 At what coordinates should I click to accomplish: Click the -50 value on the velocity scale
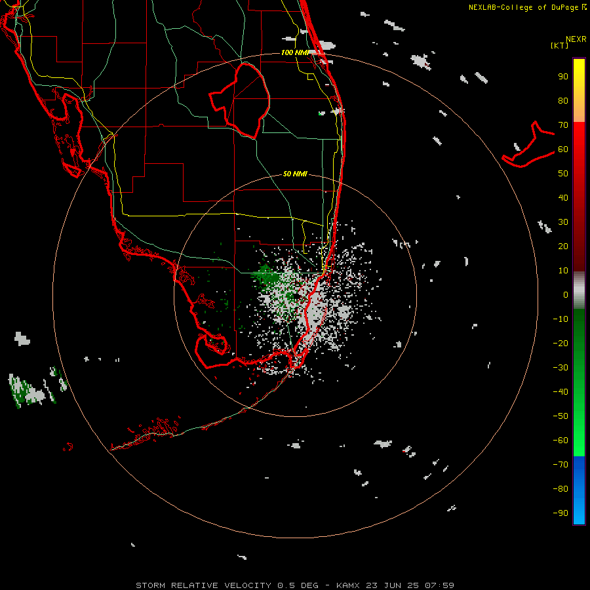point(560,416)
